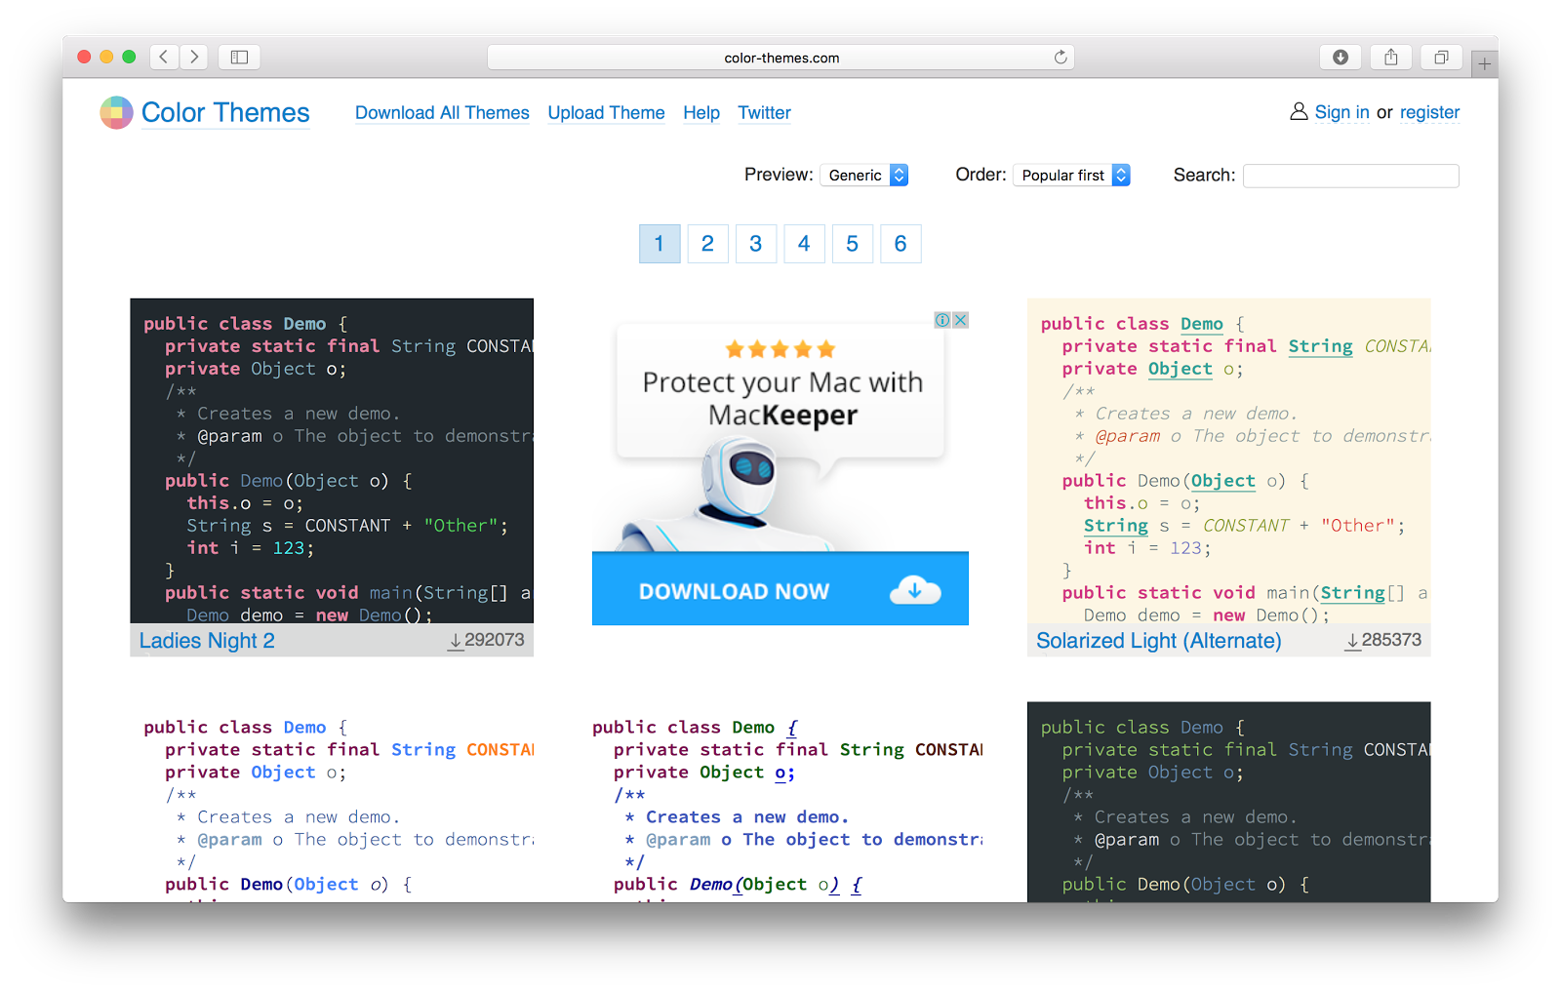Open the Upload Theme link
Image resolution: width=1561 pixels, height=992 pixels.
coord(606,113)
